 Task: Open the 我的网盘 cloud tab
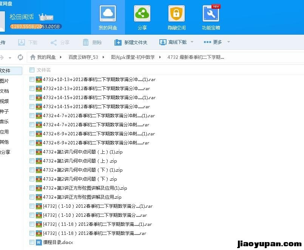[x=108, y=17]
